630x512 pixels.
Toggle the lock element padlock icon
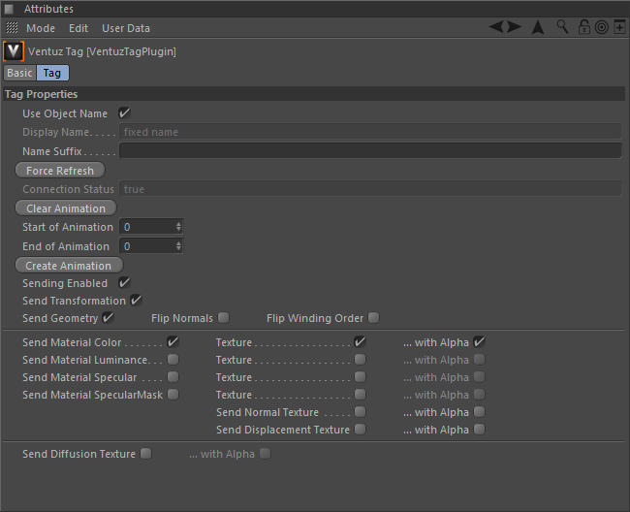pyautogui.click(x=584, y=27)
